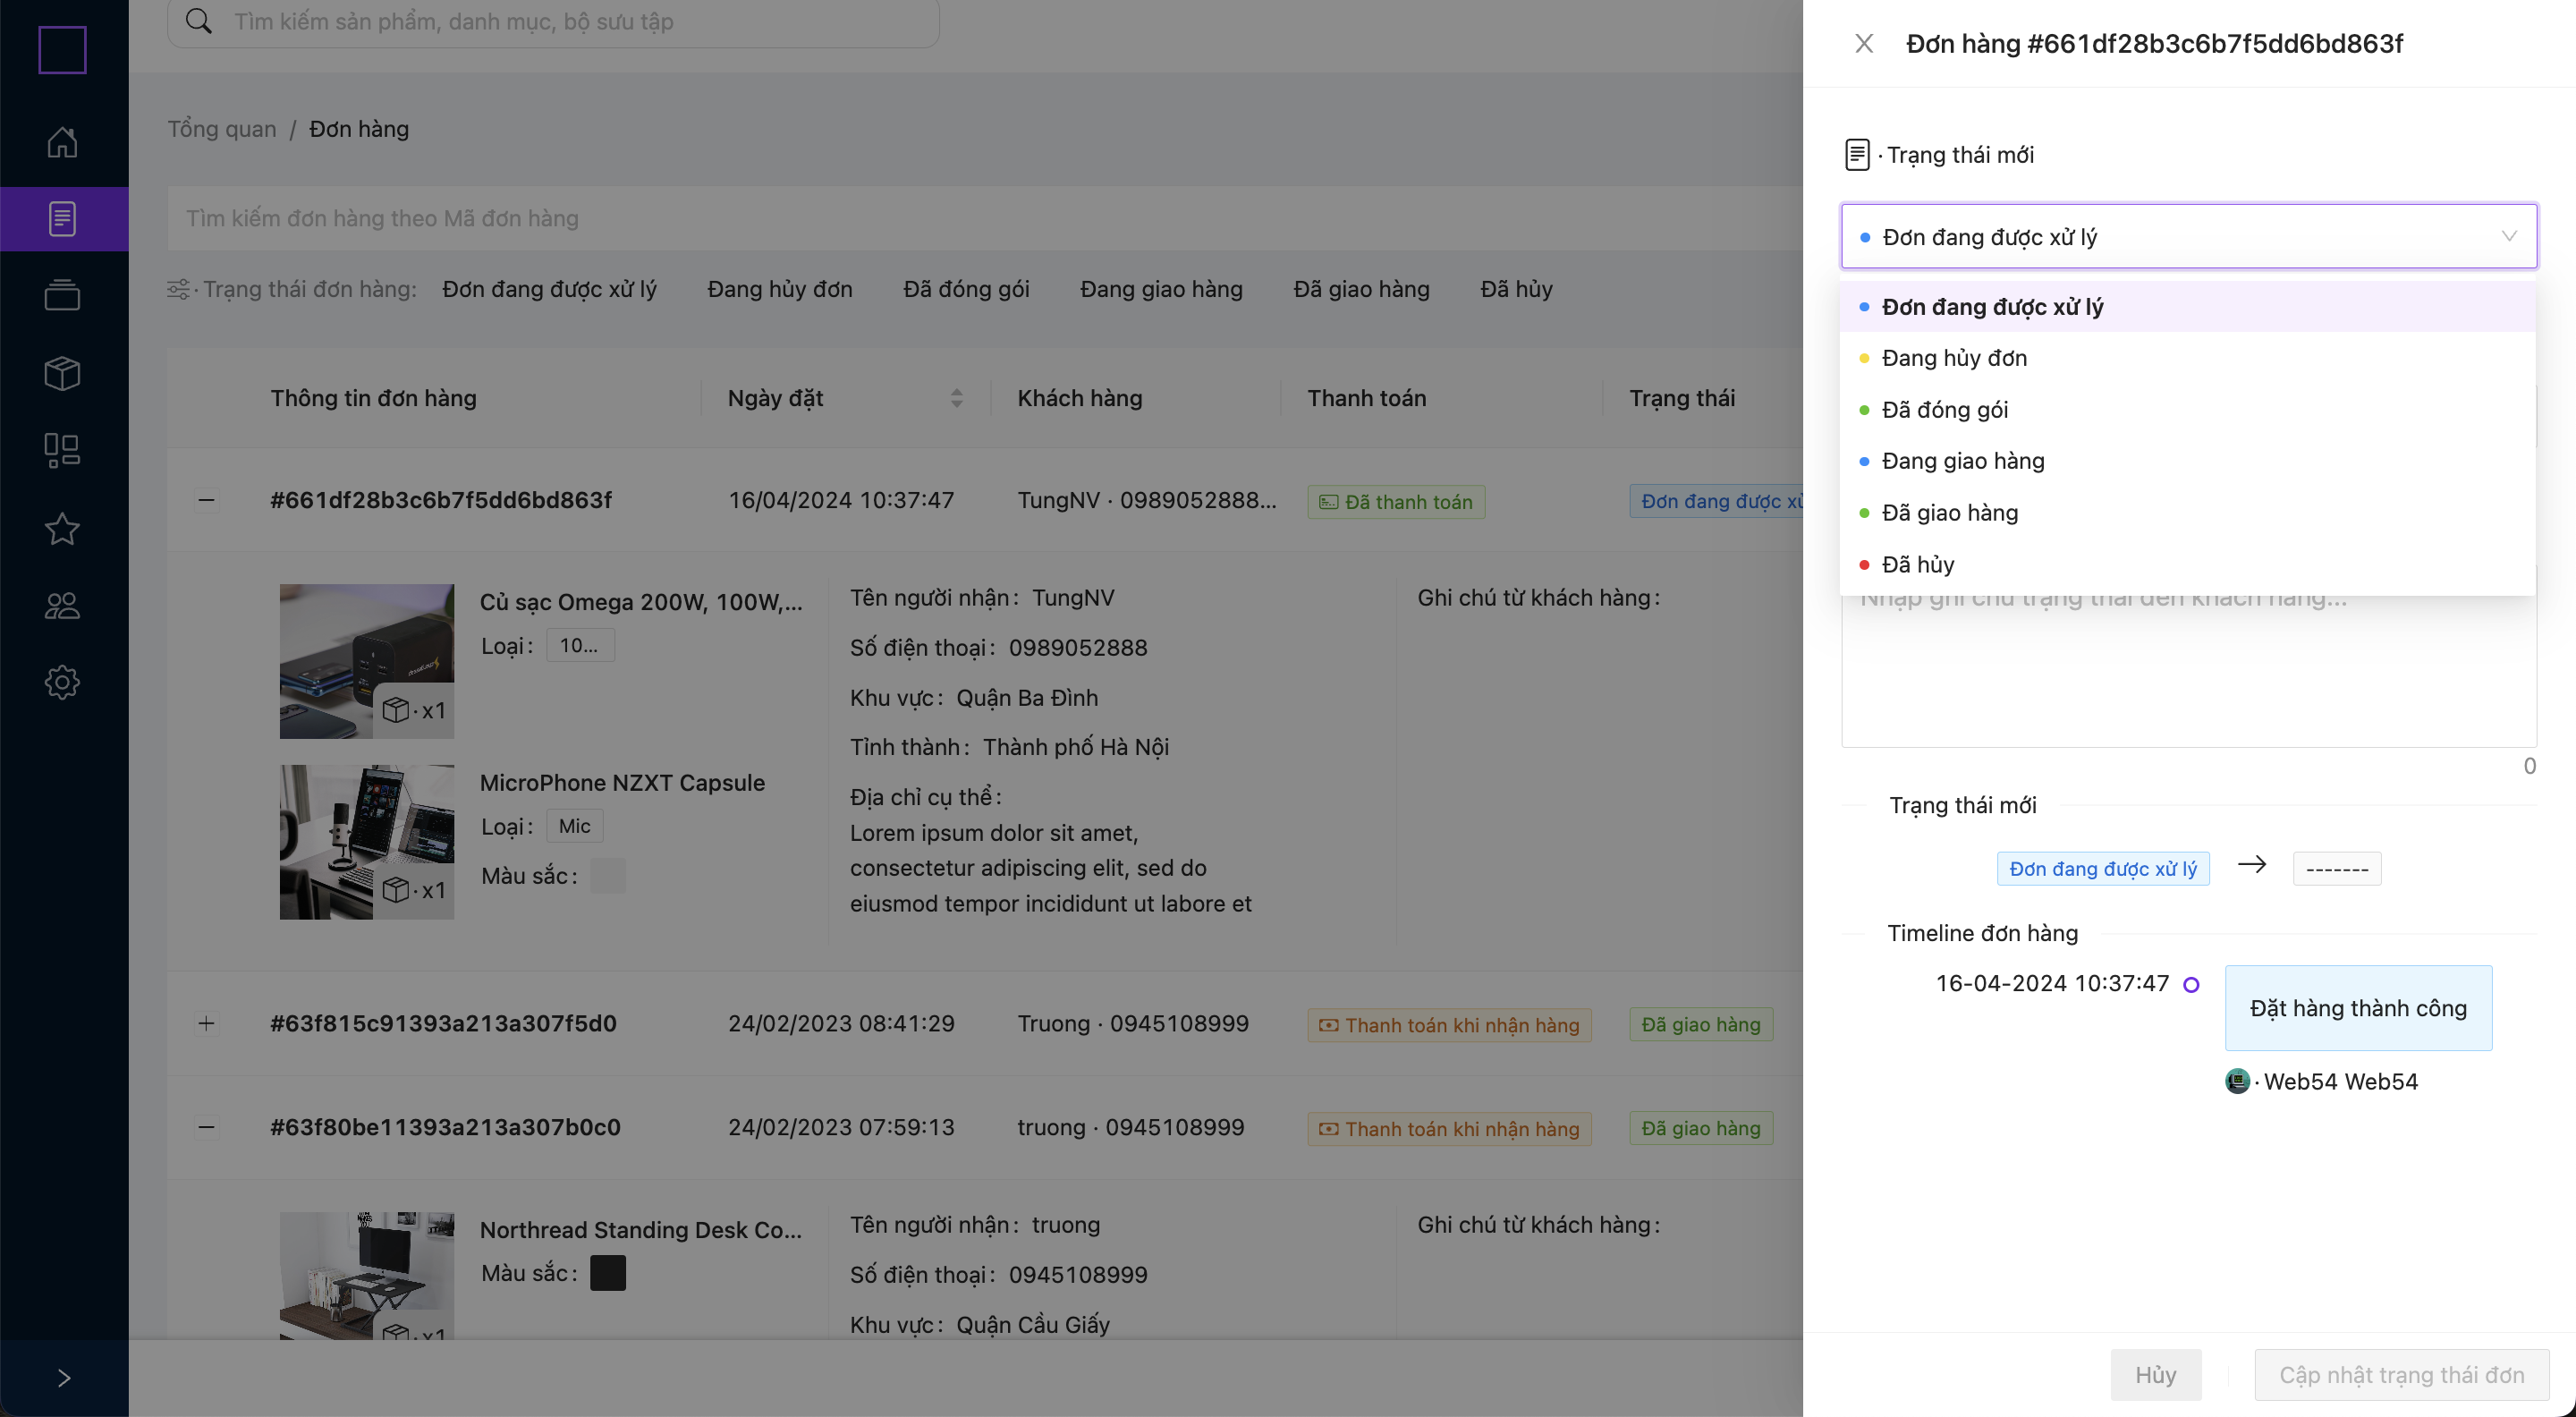
Task: Click the orders document sidebar icon
Action: pos(62,219)
